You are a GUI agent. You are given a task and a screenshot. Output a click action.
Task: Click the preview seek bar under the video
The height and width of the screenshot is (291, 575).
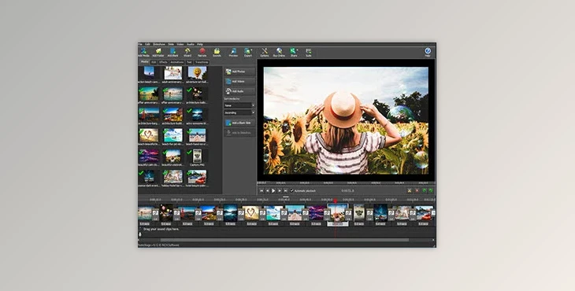(x=346, y=182)
